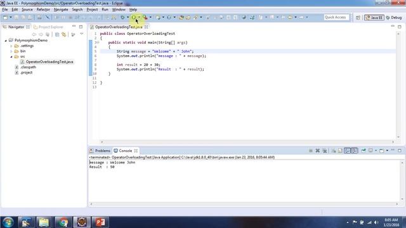Click the Open Perspective icon
The height and width of the screenshot is (228, 406).
pyautogui.click(x=358, y=18)
